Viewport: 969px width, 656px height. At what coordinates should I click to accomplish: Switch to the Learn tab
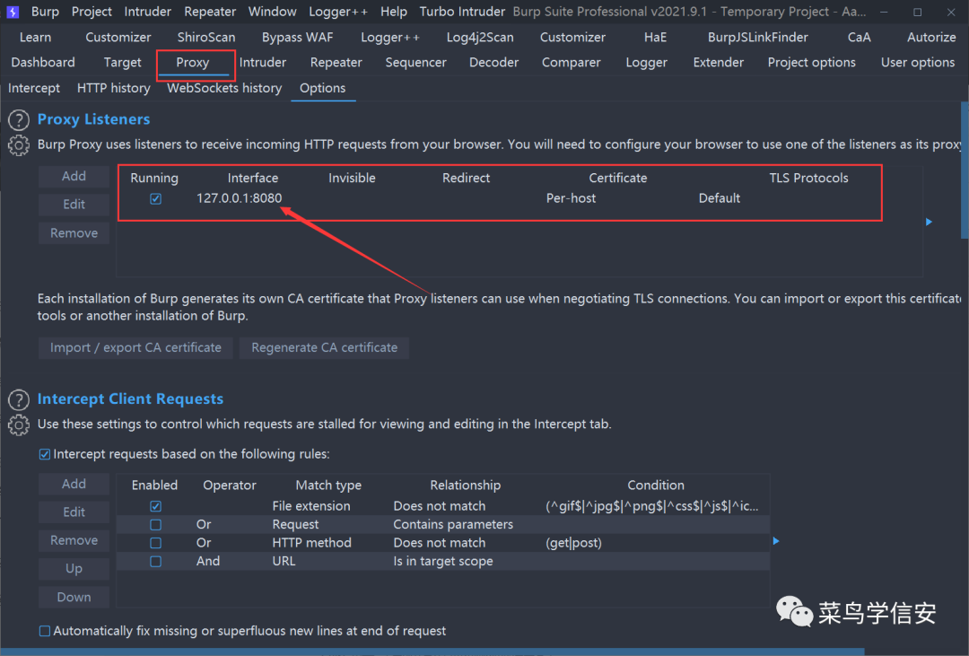pyautogui.click(x=35, y=37)
